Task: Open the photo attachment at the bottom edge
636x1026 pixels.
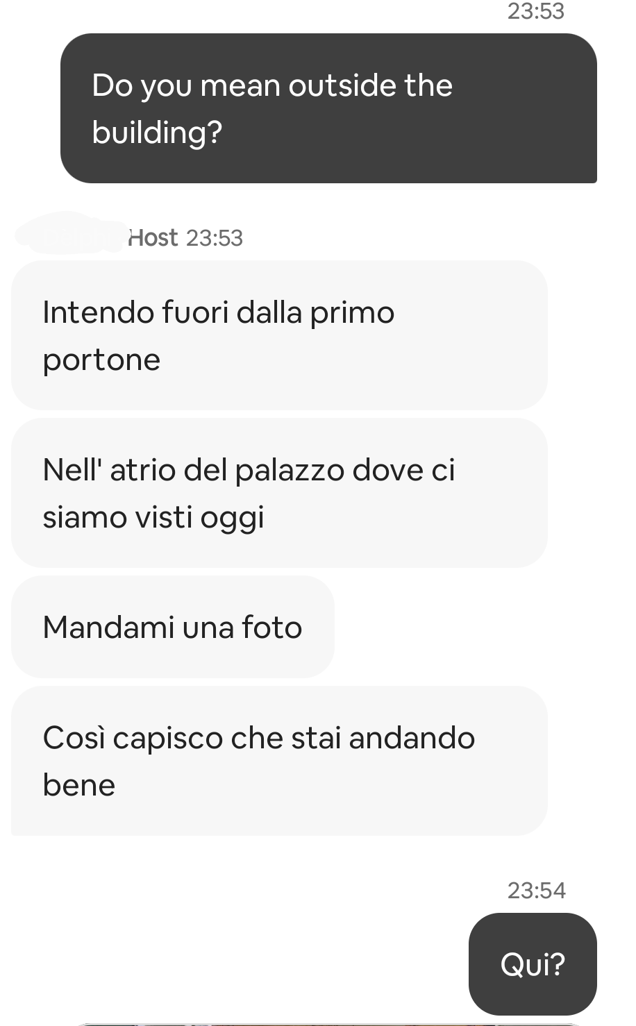Action: pos(328,1024)
